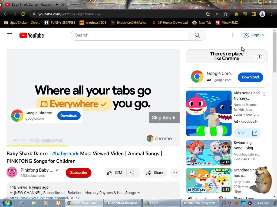This screenshot has height=207, width=277.
Task: Launch Internet Explorer from taskbar
Action: [x=22, y=203]
